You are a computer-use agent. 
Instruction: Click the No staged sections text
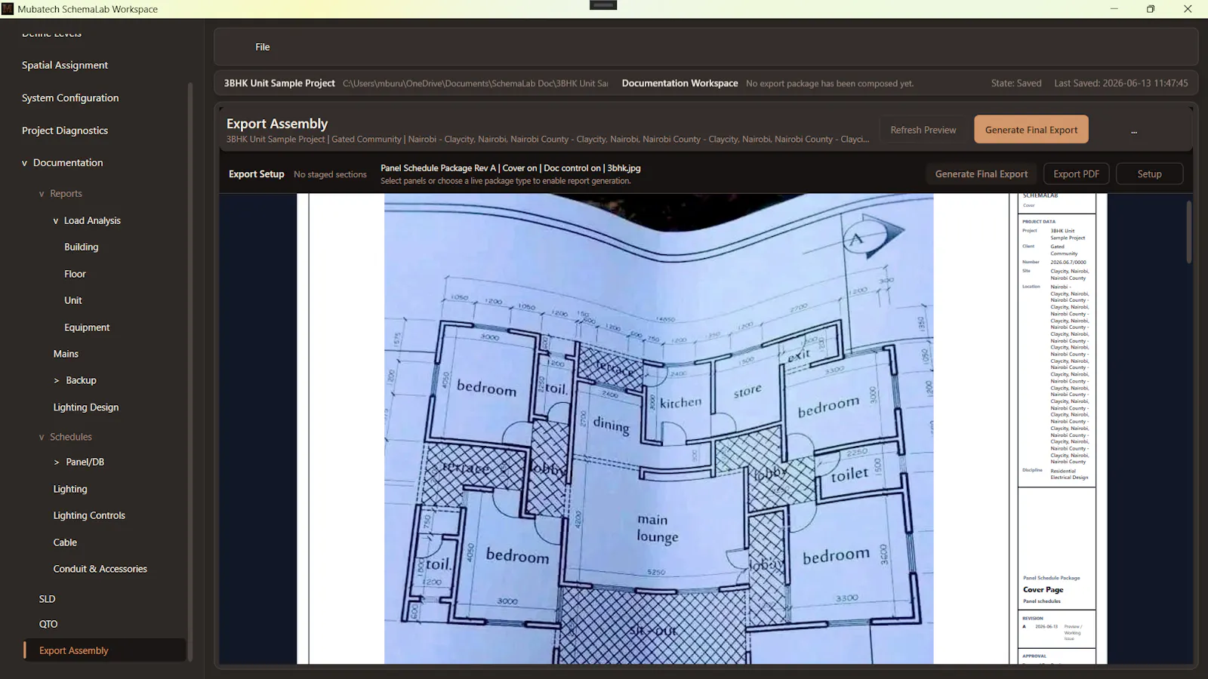pyautogui.click(x=330, y=174)
